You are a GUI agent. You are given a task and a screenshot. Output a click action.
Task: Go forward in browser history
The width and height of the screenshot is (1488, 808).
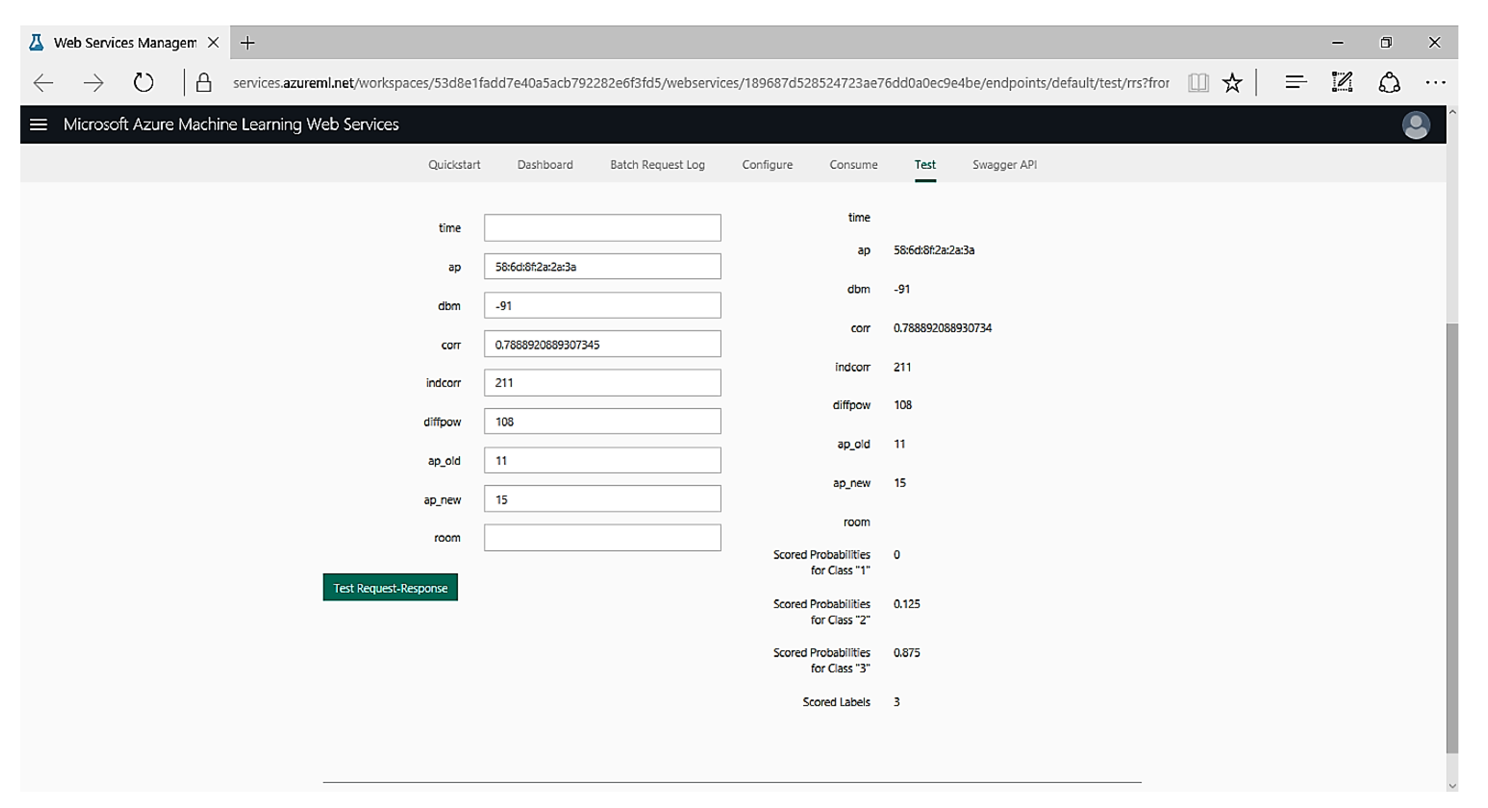[93, 83]
